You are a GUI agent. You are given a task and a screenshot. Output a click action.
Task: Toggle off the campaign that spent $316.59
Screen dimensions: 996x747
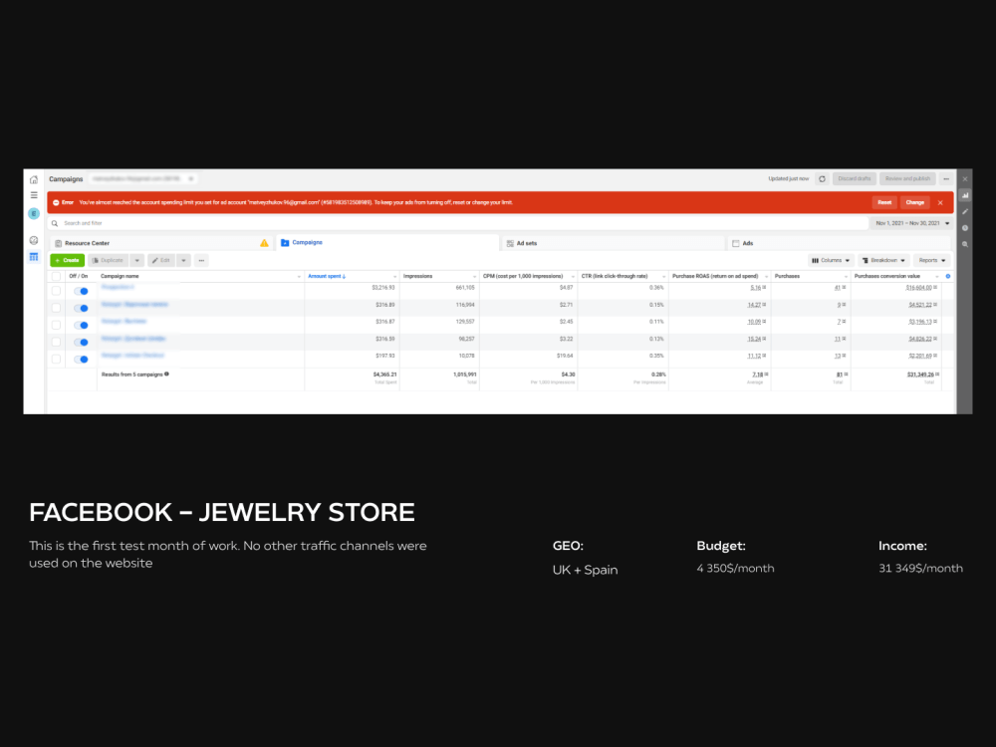click(x=81, y=343)
